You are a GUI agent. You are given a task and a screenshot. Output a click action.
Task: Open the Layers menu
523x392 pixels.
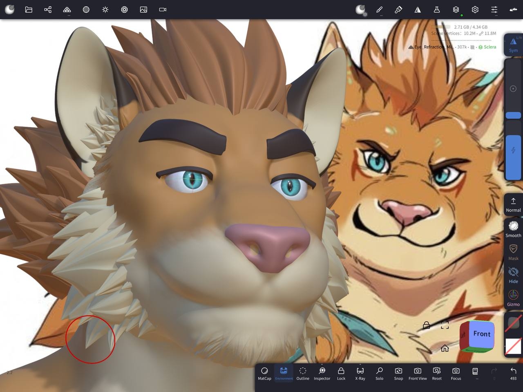point(456,9)
